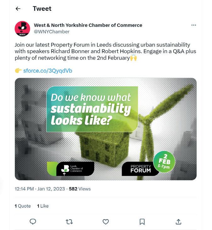
Task: Bookmark this tweet
Action: point(142,222)
